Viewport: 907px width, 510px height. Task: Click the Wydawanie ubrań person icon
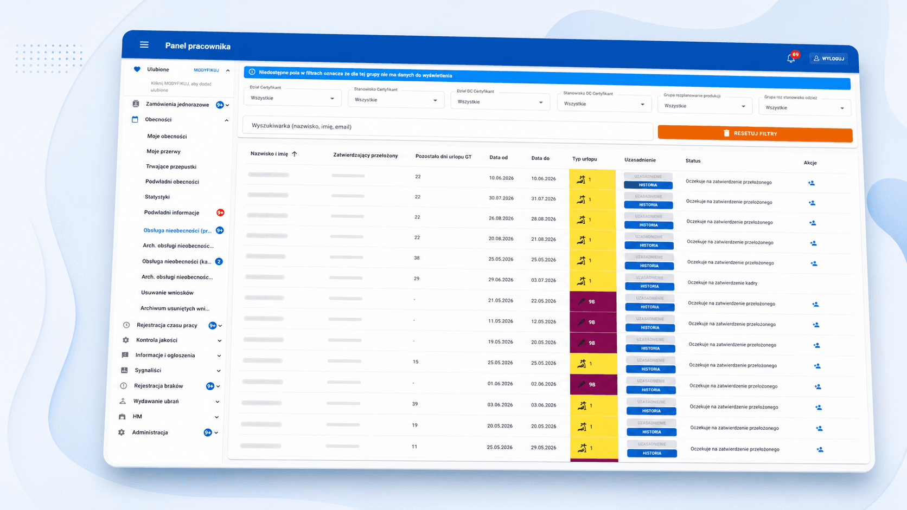click(123, 401)
